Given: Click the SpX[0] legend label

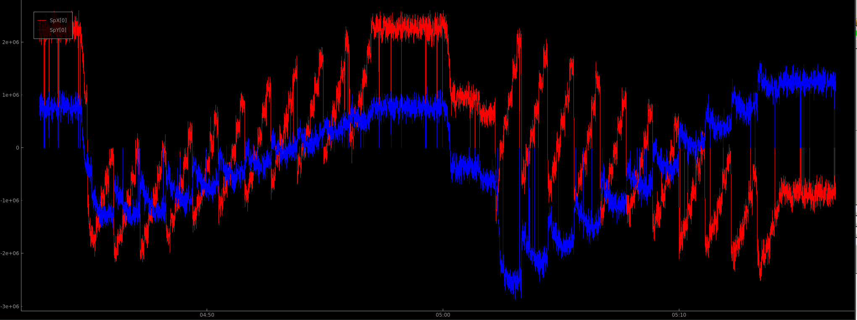Looking at the screenshot, I should coord(58,21).
